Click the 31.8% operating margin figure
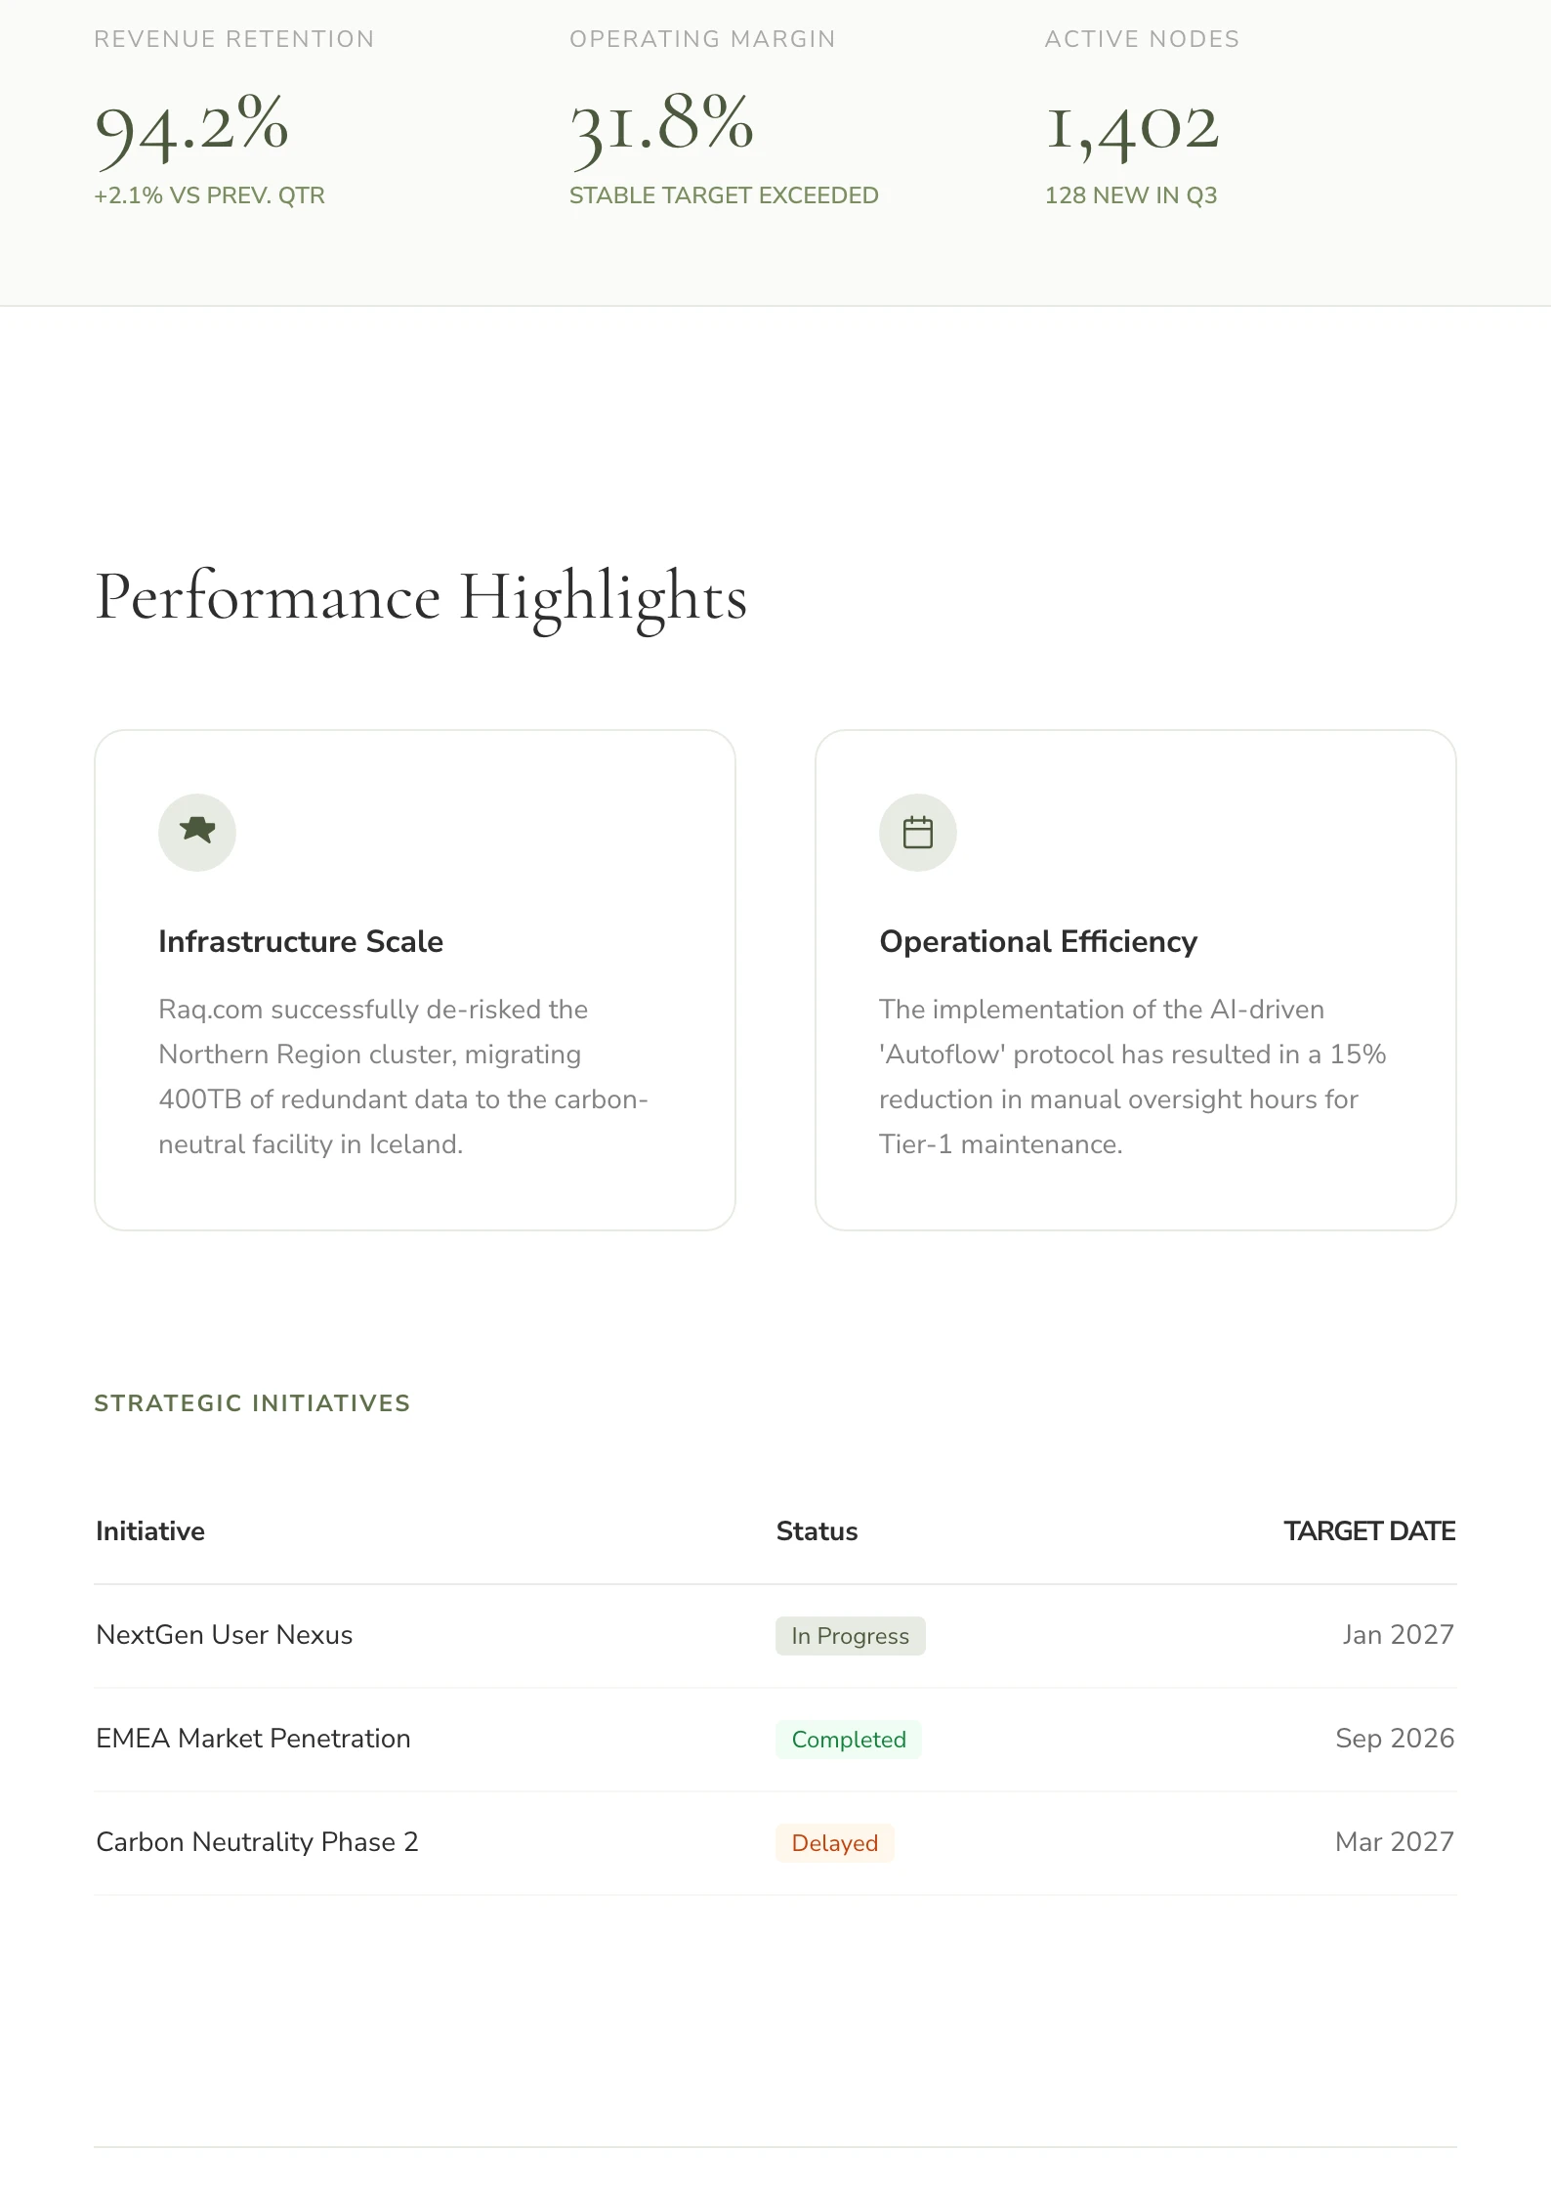 (x=661, y=127)
